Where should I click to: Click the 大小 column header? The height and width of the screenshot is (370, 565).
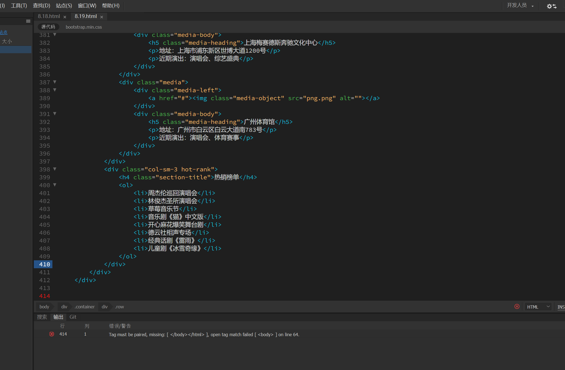(x=7, y=41)
